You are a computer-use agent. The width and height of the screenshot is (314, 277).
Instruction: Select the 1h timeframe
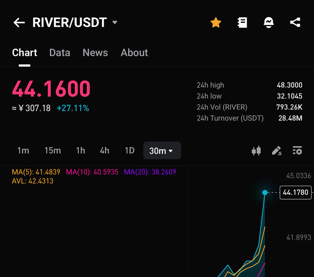tap(80, 151)
